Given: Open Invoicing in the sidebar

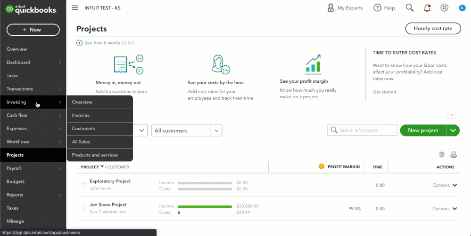Looking at the screenshot, I should (x=33, y=102).
